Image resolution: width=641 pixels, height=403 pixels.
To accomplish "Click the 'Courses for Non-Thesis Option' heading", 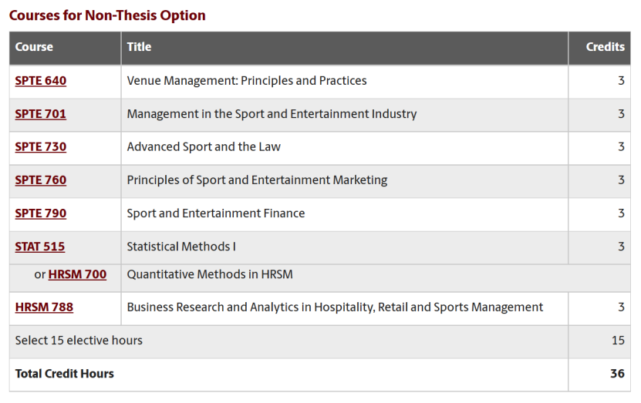I will coord(107,15).
